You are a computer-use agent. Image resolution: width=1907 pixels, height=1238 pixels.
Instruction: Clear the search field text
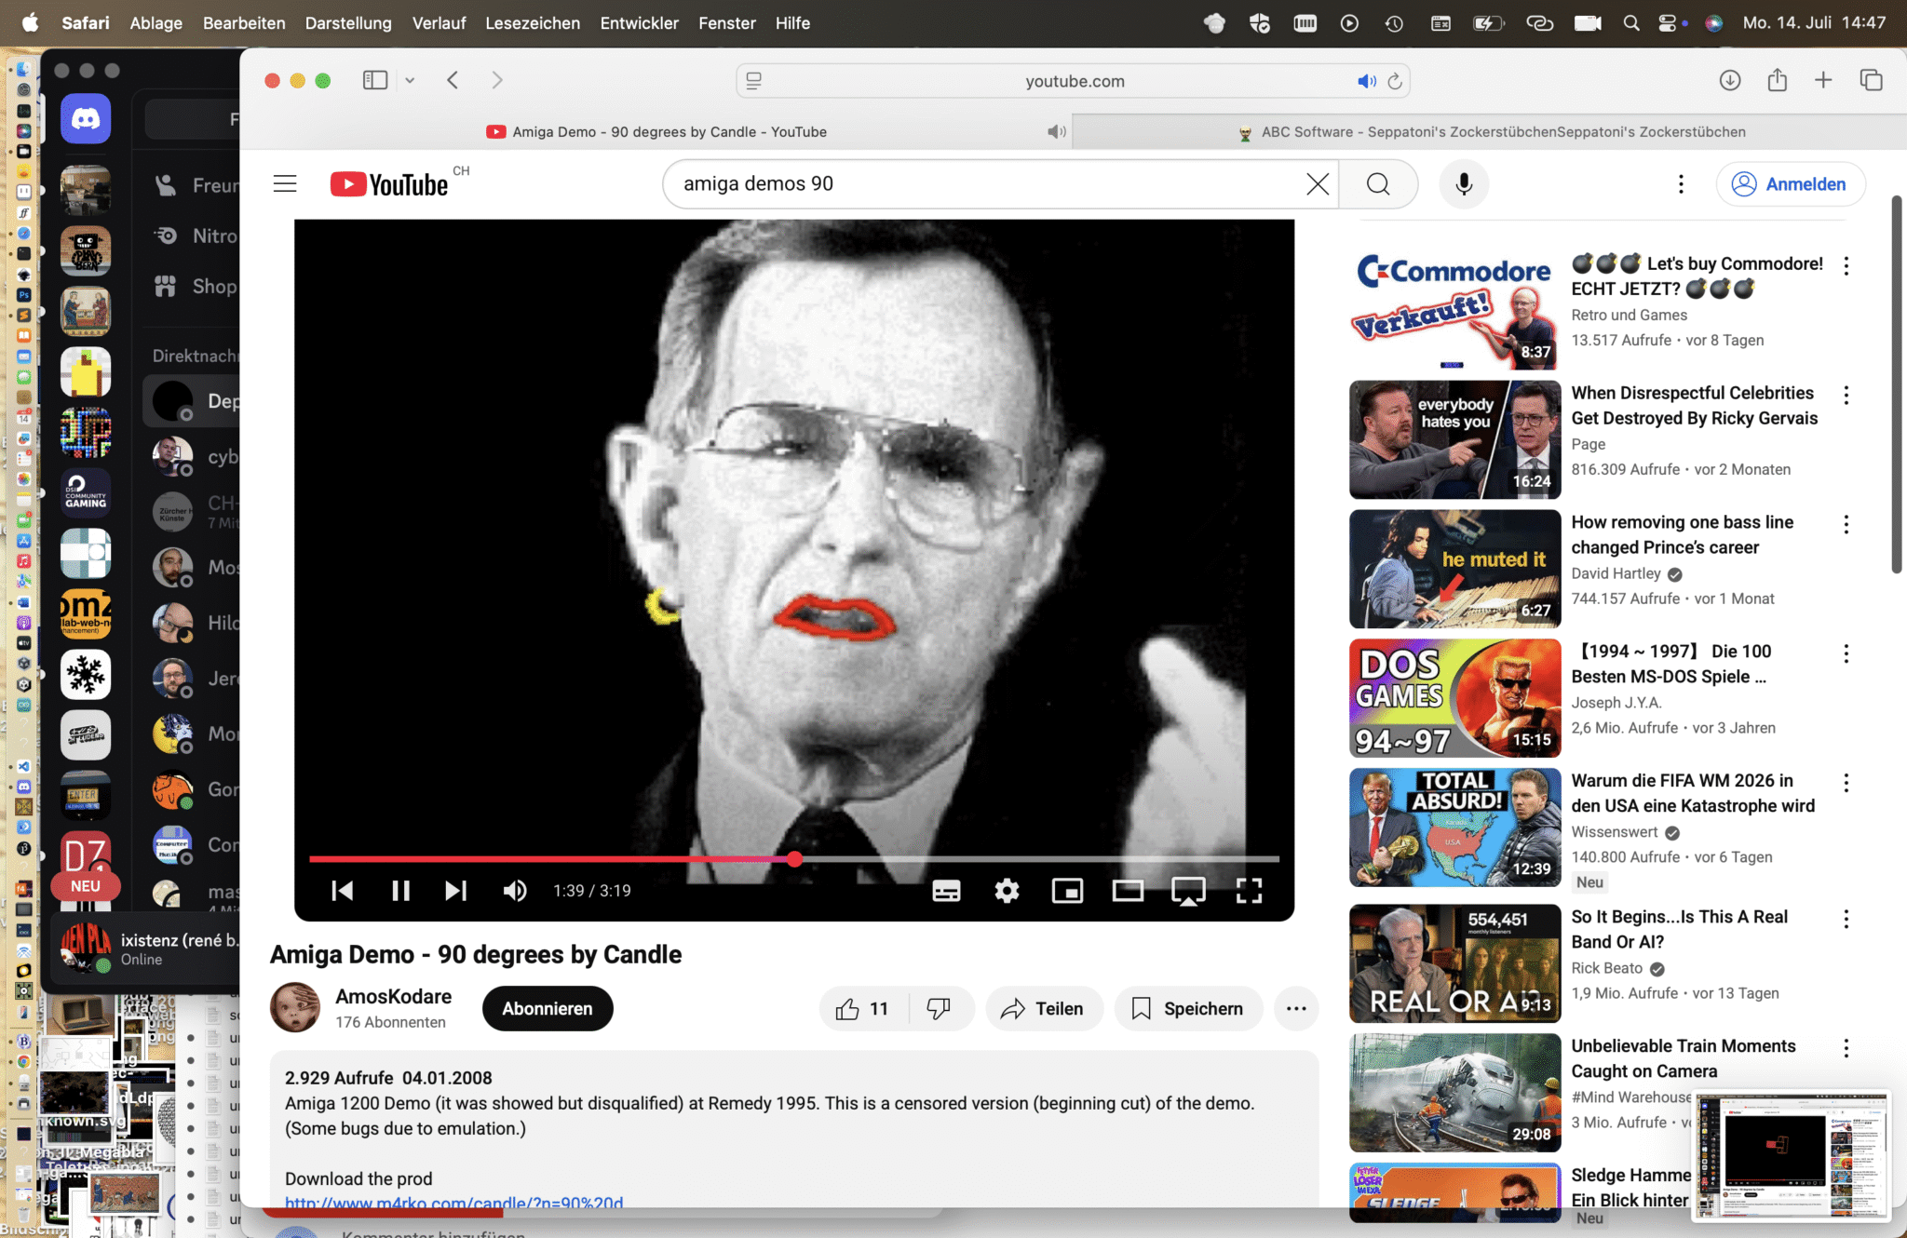[x=1318, y=184]
